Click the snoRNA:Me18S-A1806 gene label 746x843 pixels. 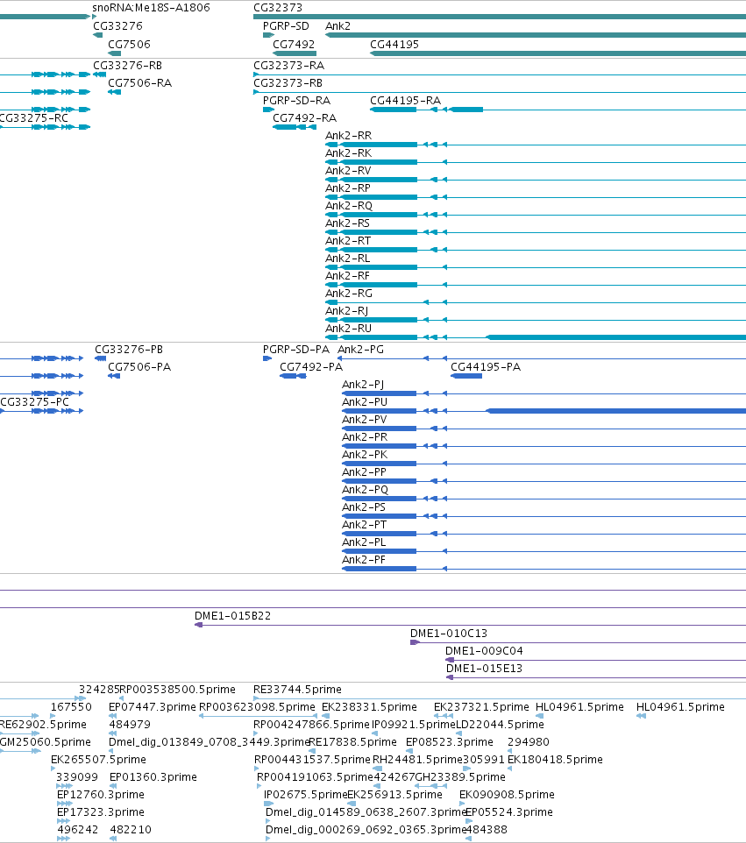[151, 8]
